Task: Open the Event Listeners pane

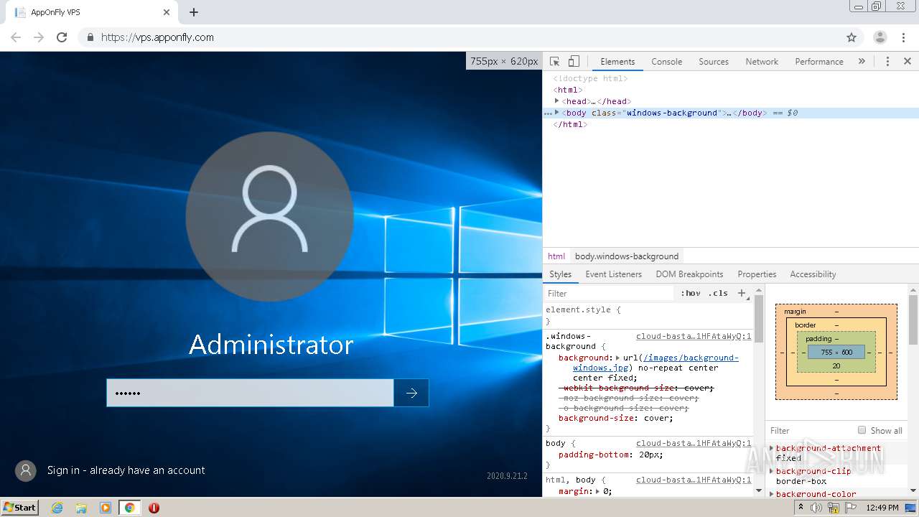Action: tap(614, 274)
